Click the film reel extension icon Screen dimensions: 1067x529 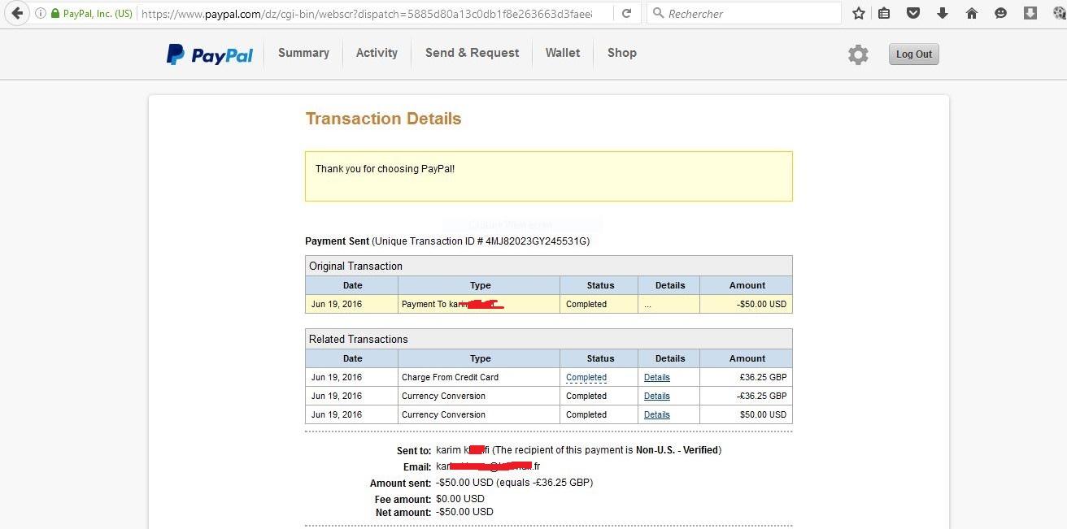(x=1060, y=14)
